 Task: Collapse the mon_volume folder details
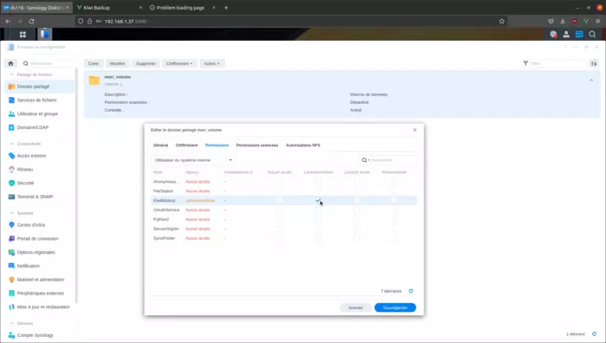click(591, 80)
